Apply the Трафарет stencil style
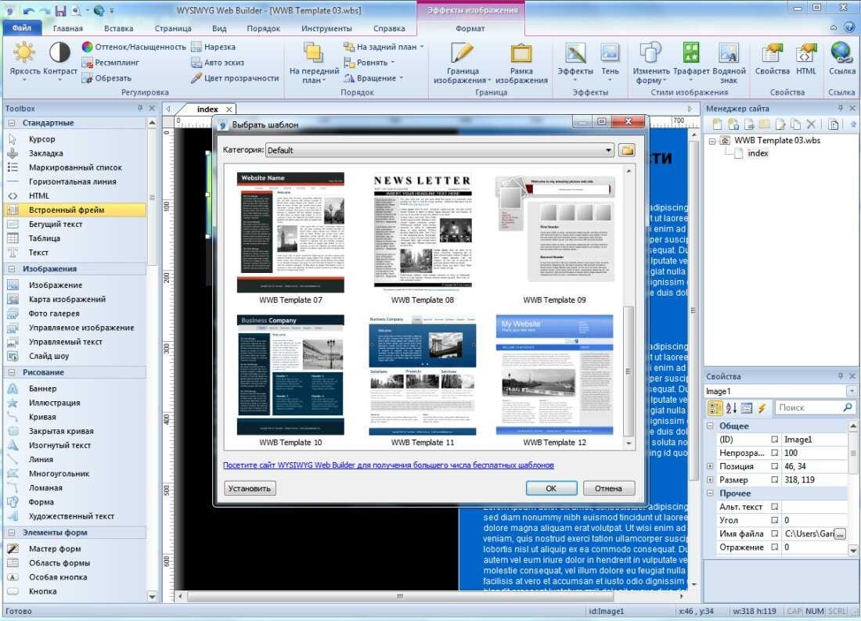The width and height of the screenshot is (861, 621). point(691,60)
